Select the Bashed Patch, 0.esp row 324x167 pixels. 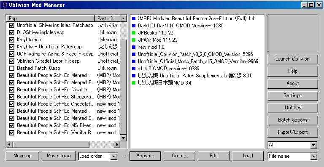[x=38, y=68]
